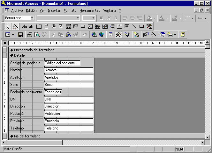Save the form with the floppy icon
The width and height of the screenshot is (212, 153).
pyautogui.click(x=20, y=35)
